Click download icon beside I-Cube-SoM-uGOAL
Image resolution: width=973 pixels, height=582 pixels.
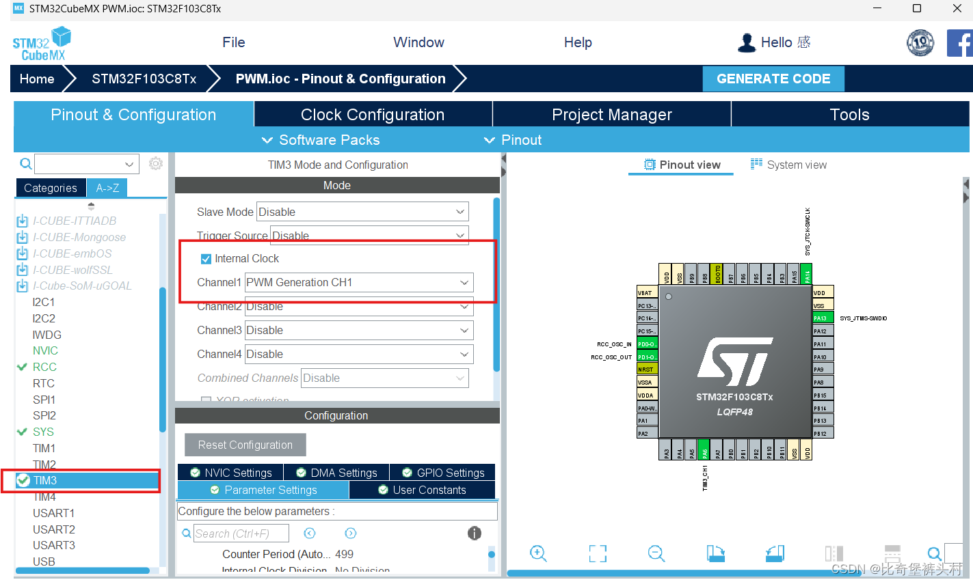click(23, 286)
